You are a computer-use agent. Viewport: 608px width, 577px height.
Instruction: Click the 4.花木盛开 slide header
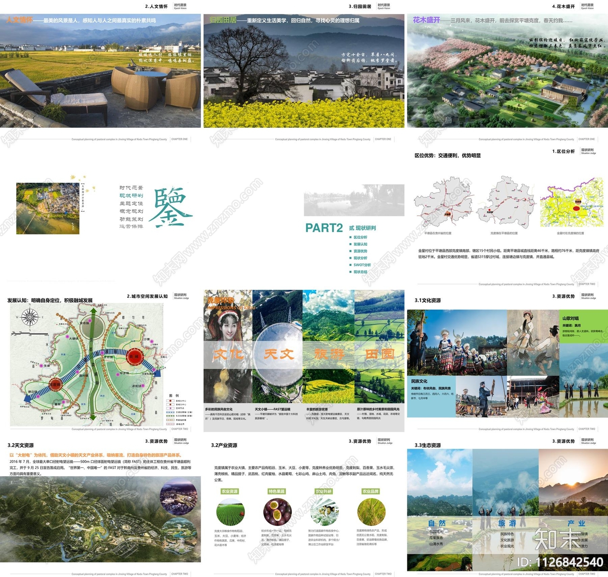pos(564,6)
